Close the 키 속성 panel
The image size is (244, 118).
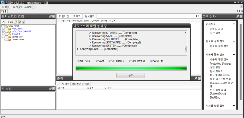[54, 88]
